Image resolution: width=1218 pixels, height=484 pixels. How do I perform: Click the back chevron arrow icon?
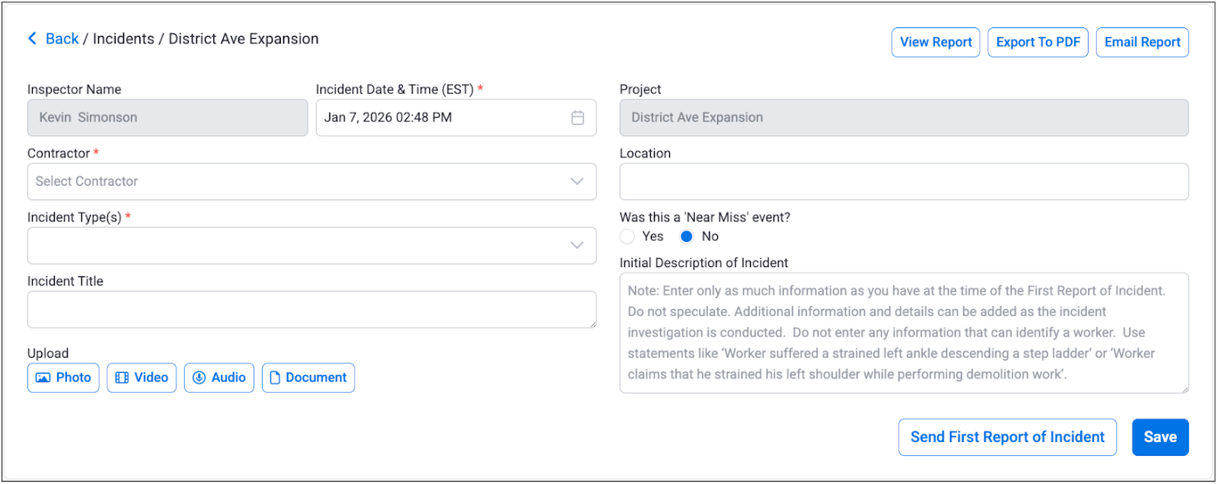[x=32, y=39]
